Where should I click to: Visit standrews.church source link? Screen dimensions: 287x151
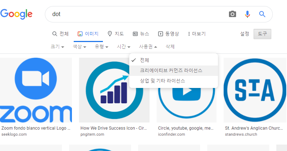pos(241,134)
